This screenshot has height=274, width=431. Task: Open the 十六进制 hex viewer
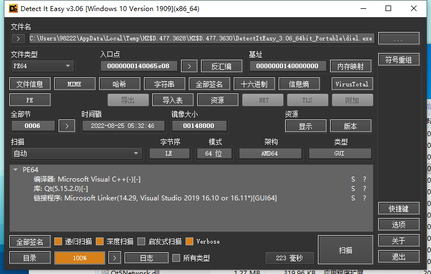click(x=254, y=84)
